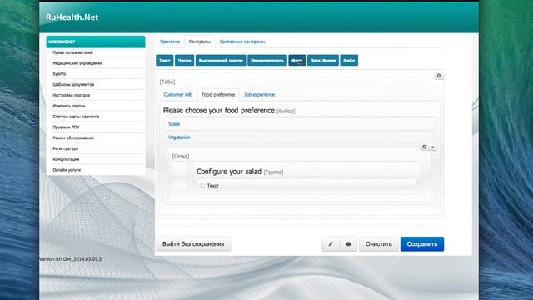533x300 pixels.
Task: Switch to the Job experience tab
Action: coord(259,94)
